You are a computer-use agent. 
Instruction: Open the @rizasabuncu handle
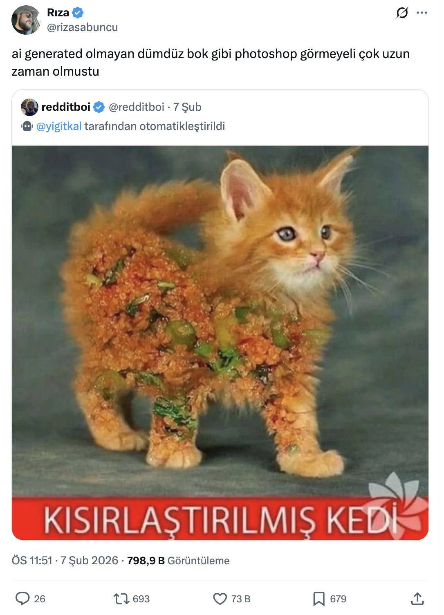click(x=83, y=27)
